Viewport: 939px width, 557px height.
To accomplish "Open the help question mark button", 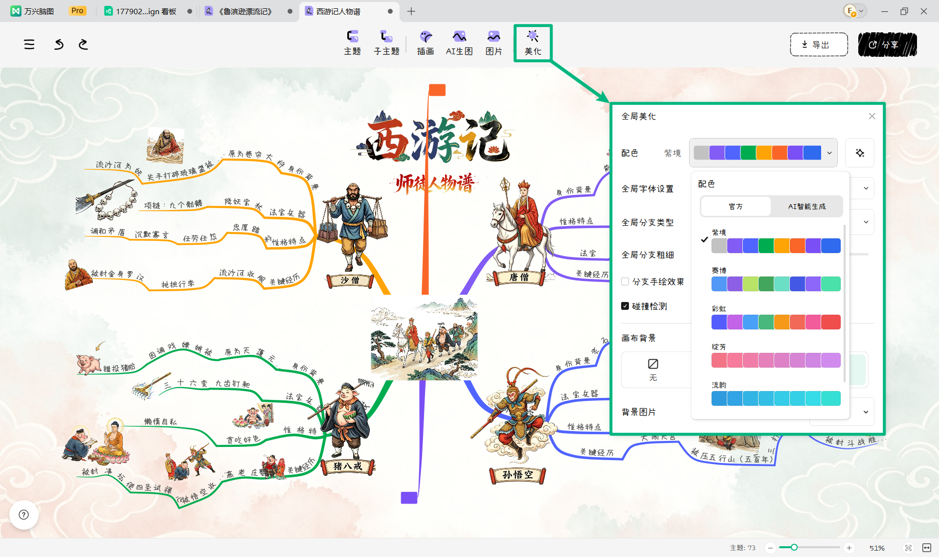I will coord(23,514).
